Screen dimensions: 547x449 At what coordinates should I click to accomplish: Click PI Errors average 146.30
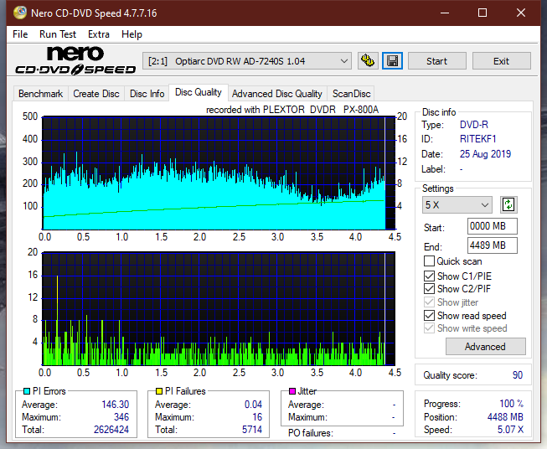click(x=115, y=405)
